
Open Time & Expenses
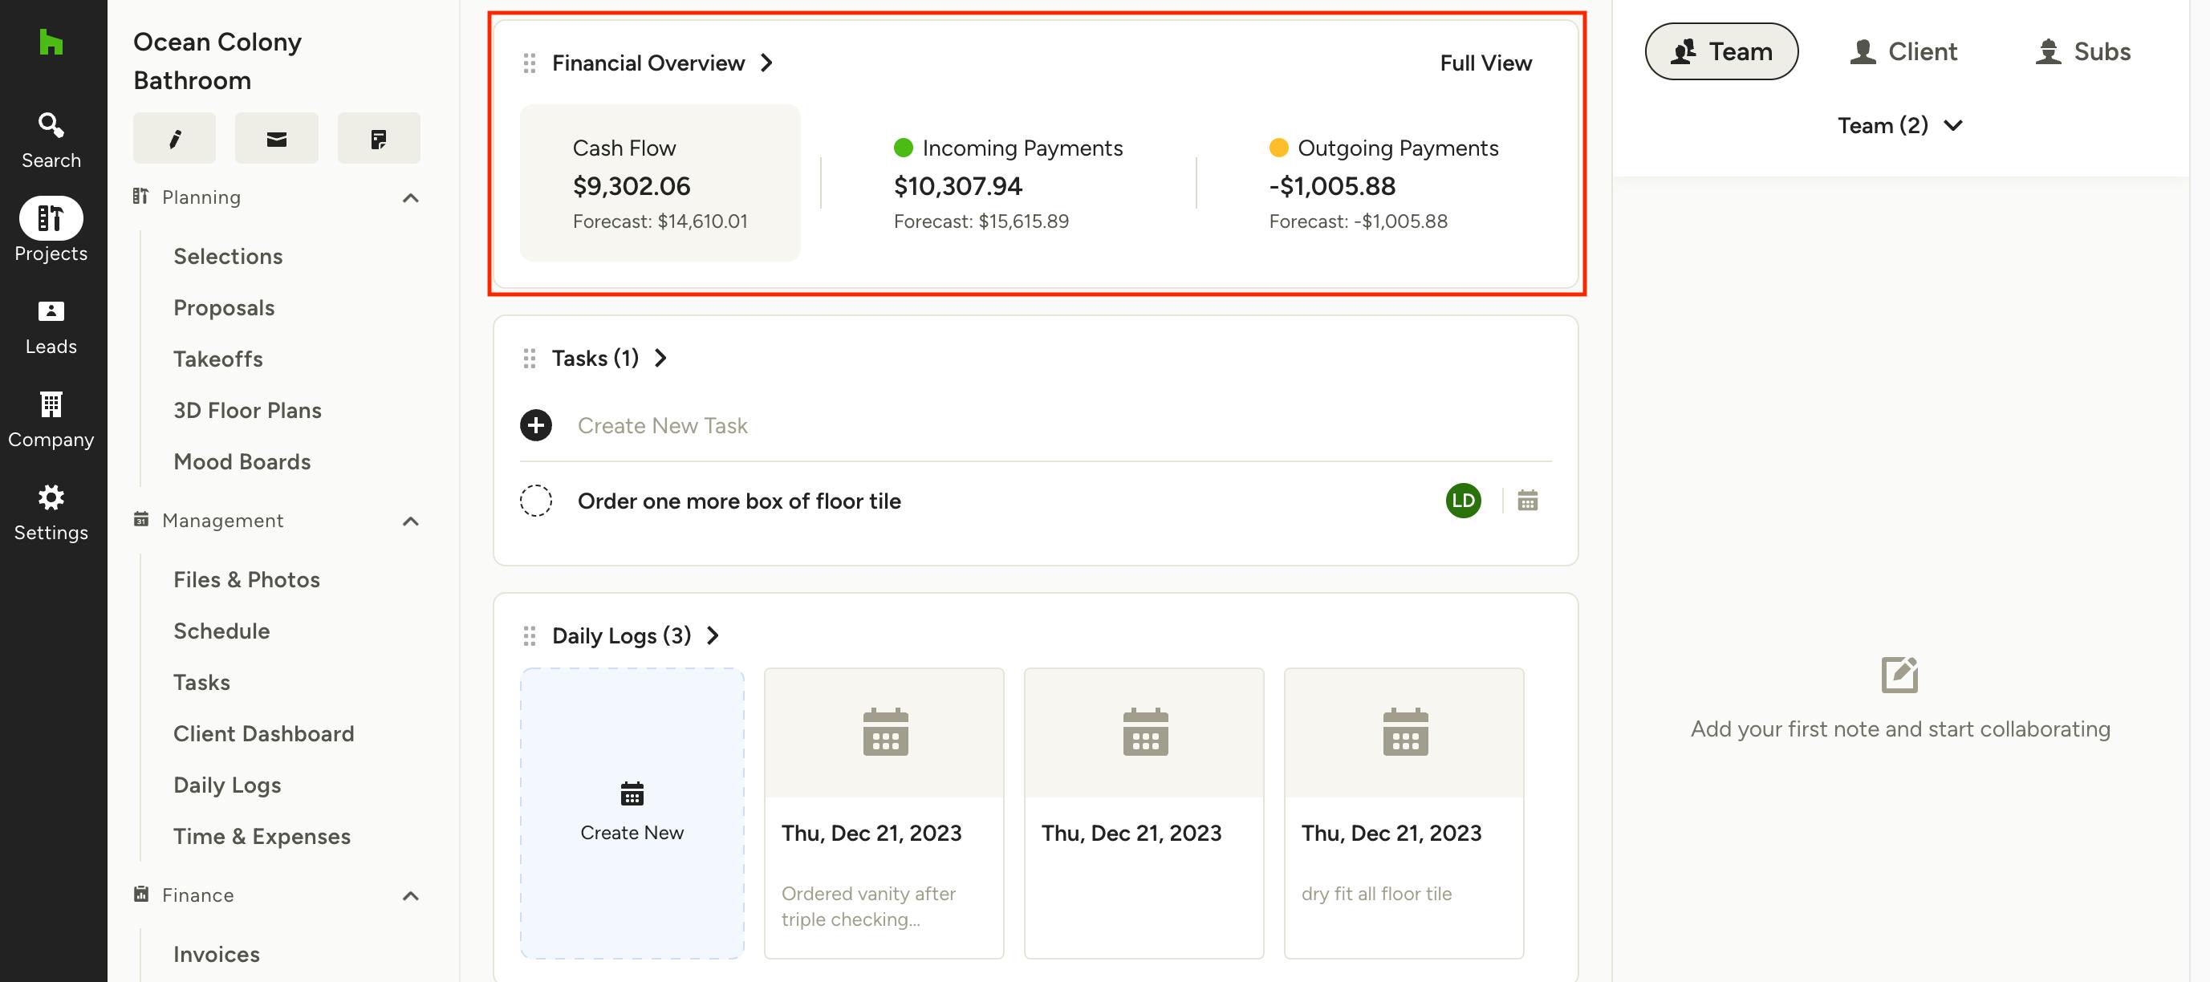pyautogui.click(x=262, y=837)
